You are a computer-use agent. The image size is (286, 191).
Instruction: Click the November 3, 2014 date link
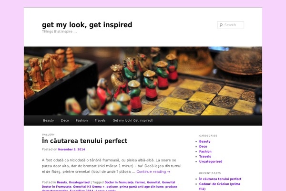(71, 149)
